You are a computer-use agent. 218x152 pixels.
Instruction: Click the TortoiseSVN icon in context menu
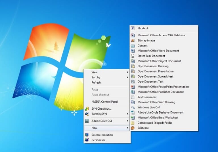click(87, 114)
